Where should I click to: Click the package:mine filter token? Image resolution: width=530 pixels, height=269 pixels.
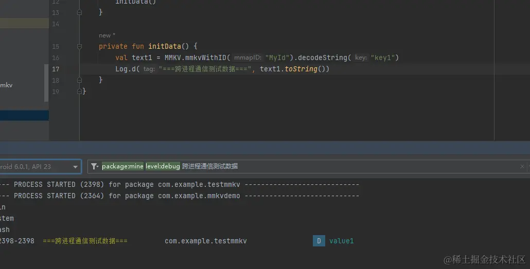[122, 166]
